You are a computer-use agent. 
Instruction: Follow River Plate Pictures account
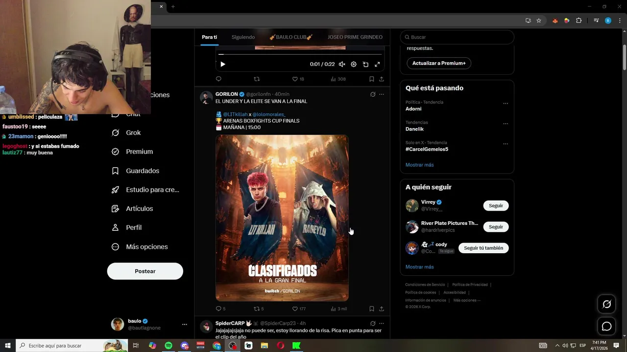496,227
